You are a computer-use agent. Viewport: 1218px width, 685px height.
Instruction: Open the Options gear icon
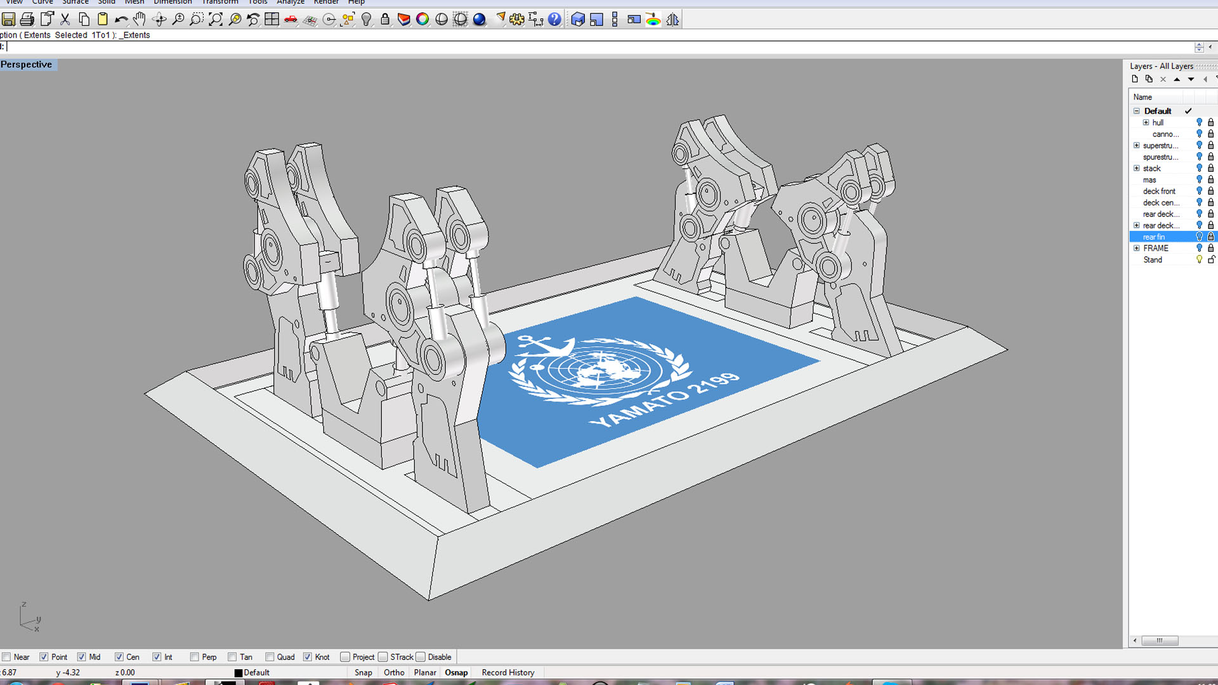517,20
